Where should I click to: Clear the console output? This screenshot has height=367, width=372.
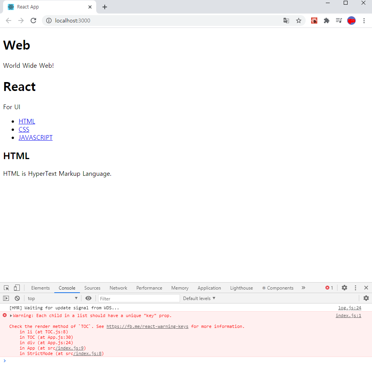17,298
